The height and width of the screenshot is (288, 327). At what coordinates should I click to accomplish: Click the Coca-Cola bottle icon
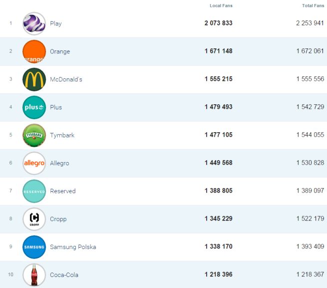34,275
